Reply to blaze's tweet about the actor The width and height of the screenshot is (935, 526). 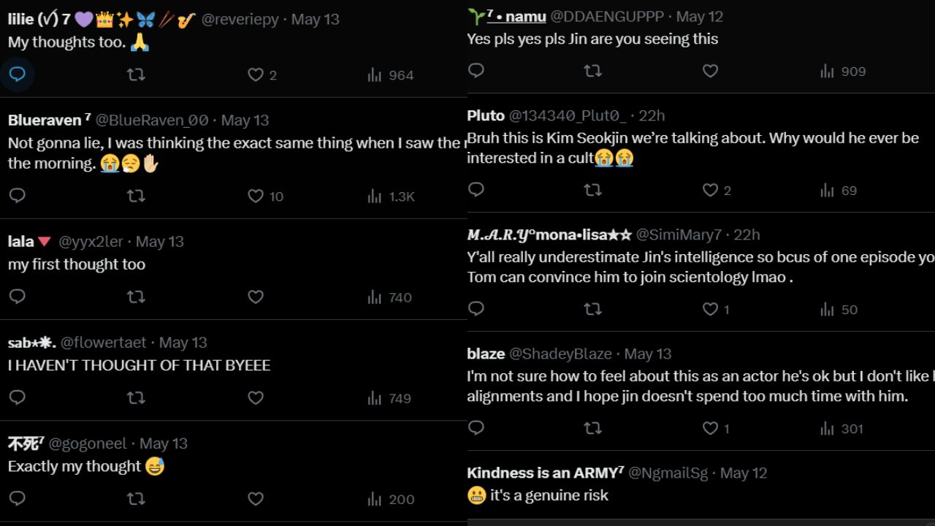coord(476,428)
